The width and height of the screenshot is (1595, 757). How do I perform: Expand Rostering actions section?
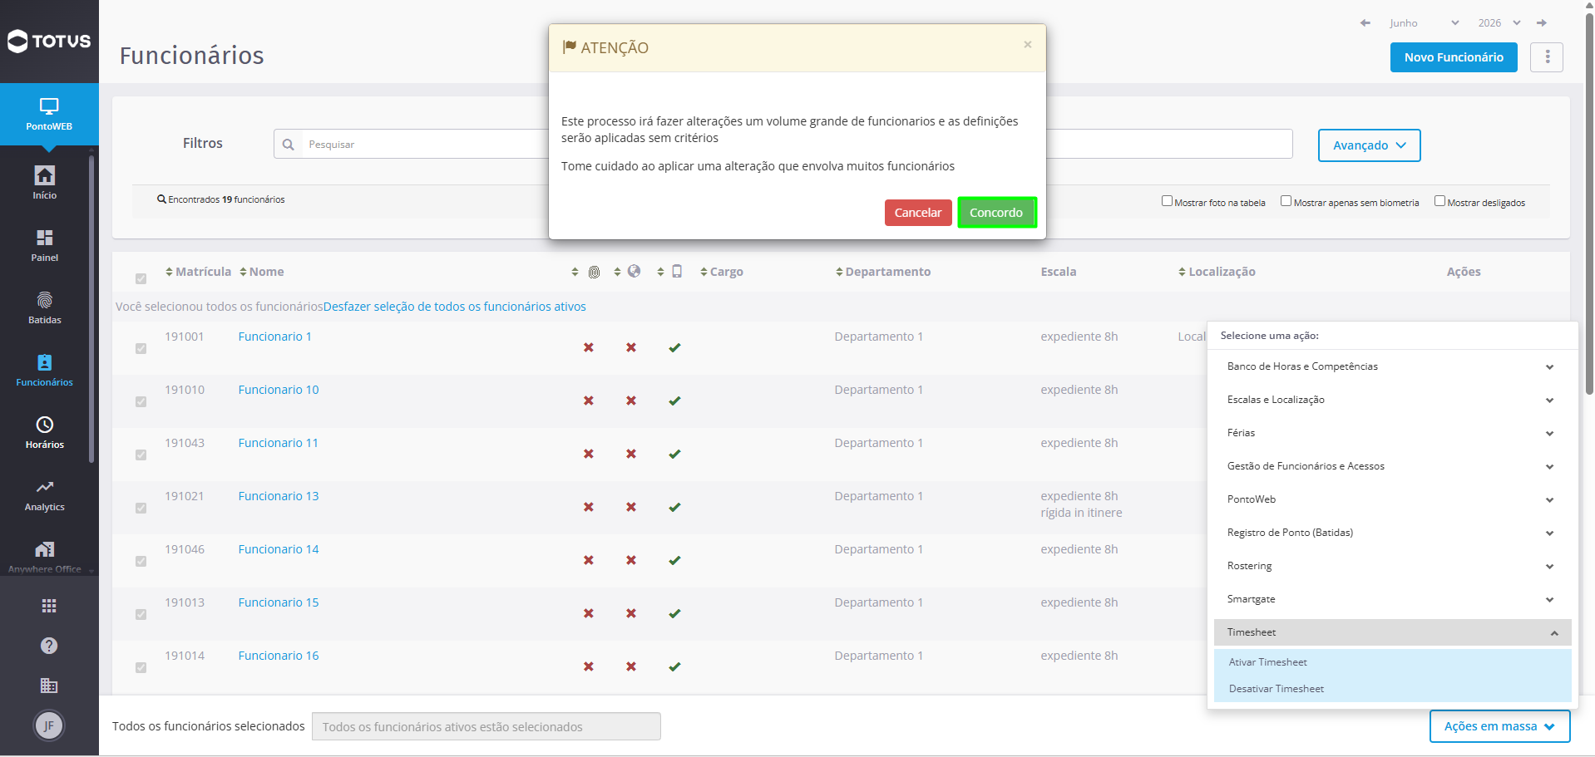point(1392,566)
